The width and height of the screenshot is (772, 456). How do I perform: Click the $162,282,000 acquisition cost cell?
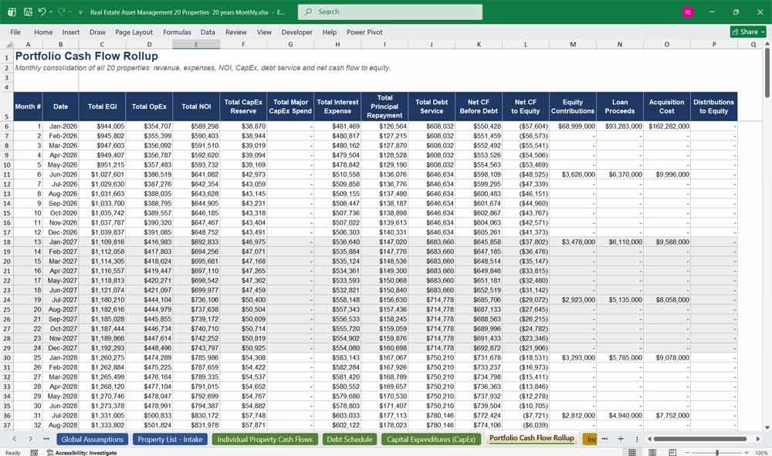pos(667,127)
